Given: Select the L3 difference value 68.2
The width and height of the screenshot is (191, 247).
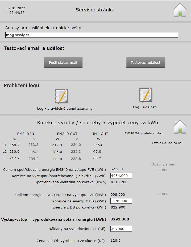Looking at the screenshot, I should (x=97, y=158).
